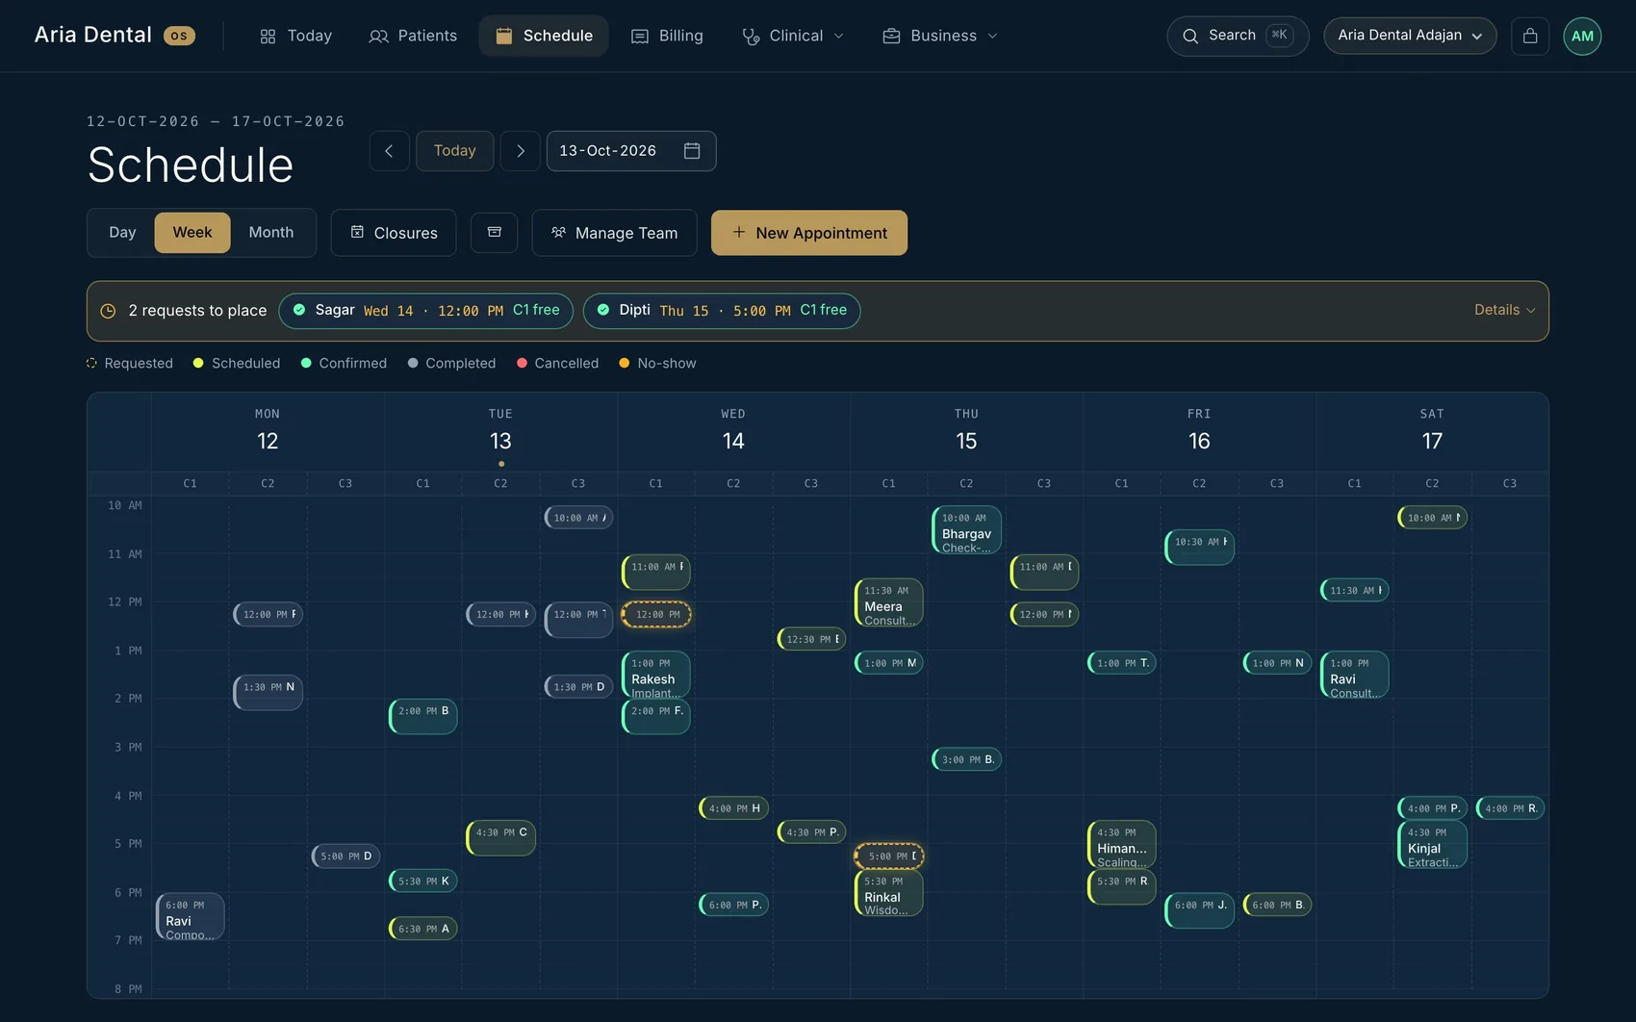
Task: Select the dashed 5:00 PM requested slot Thursday
Action: (x=888, y=856)
